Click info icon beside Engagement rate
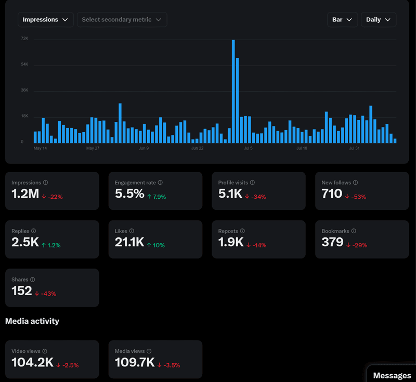Viewport: 416px width, 382px height. click(160, 183)
